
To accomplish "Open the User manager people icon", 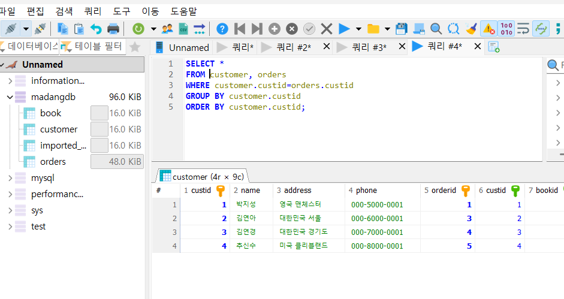I will pyautogui.click(x=167, y=29).
